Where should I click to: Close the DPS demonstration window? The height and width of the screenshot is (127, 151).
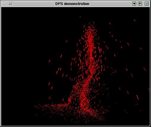(x=147, y=4)
